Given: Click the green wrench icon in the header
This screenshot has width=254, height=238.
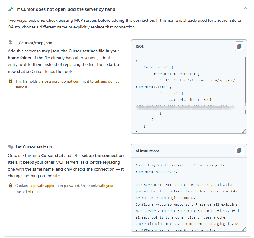Looking at the screenshot, I should point(11,9).
